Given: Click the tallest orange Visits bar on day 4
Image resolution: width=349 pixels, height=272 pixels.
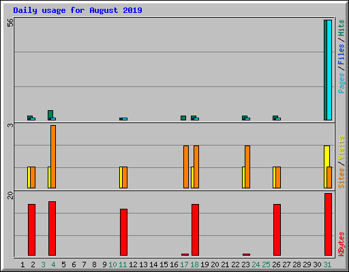Looking at the screenshot, I should pyautogui.click(x=53, y=156).
